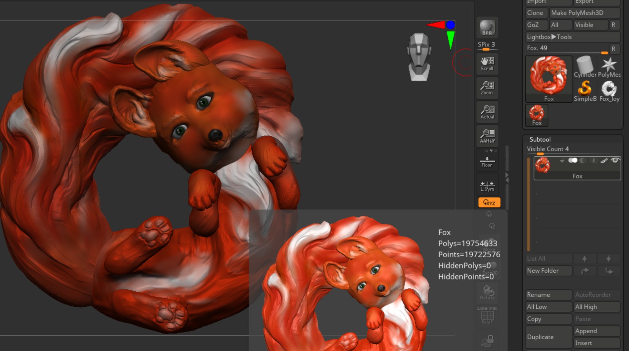Viewport: 629px width, 351px height.
Task: Adjust the SPix slider
Action: (x=487, y=46)
